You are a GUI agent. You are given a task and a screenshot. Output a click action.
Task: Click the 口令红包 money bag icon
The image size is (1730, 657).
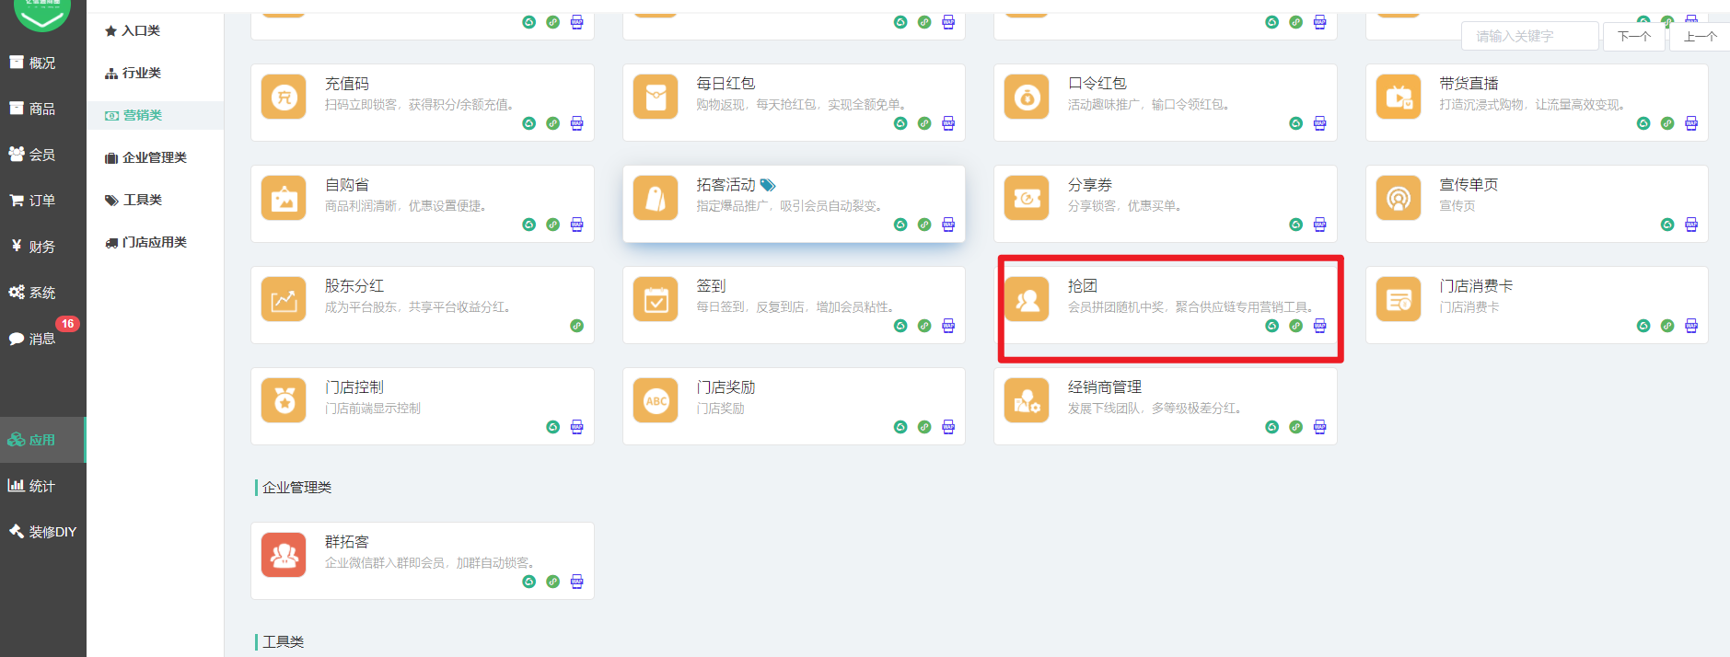tap(1027, 97)
